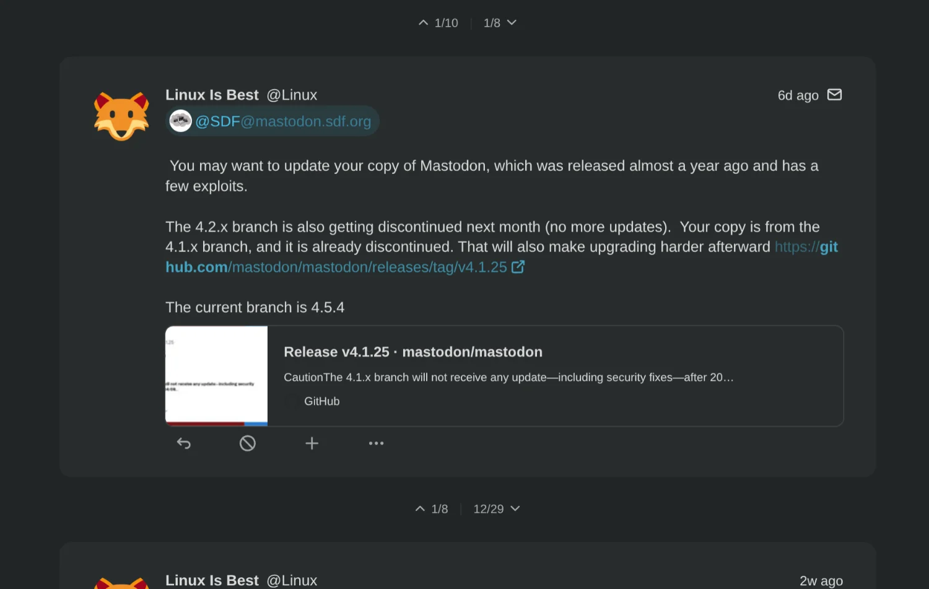
Task: Click the plus icon under the post
Action: [312, 443]
